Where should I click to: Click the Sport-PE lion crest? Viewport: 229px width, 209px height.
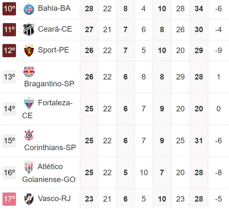(x=29, y=50)
